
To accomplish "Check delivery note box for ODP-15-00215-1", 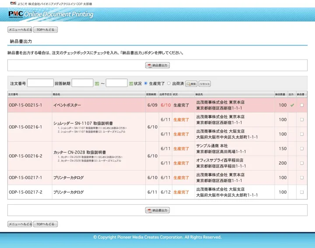I will pos(302,105).
